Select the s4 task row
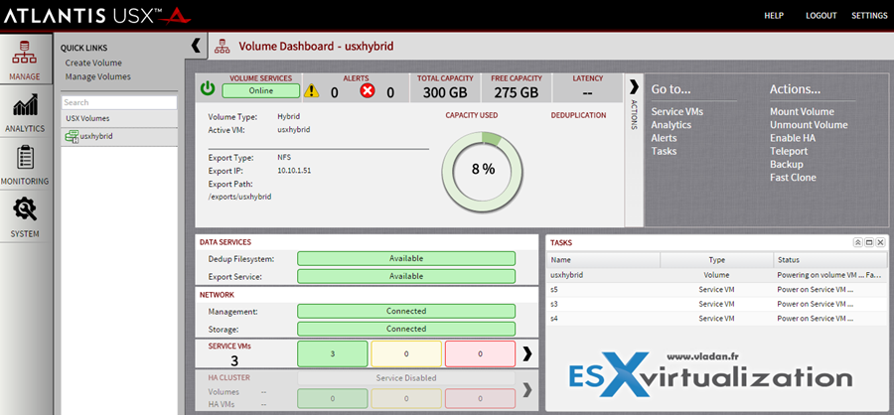The height and width of the screenshot is (415, 894). [x=716, y=319]
